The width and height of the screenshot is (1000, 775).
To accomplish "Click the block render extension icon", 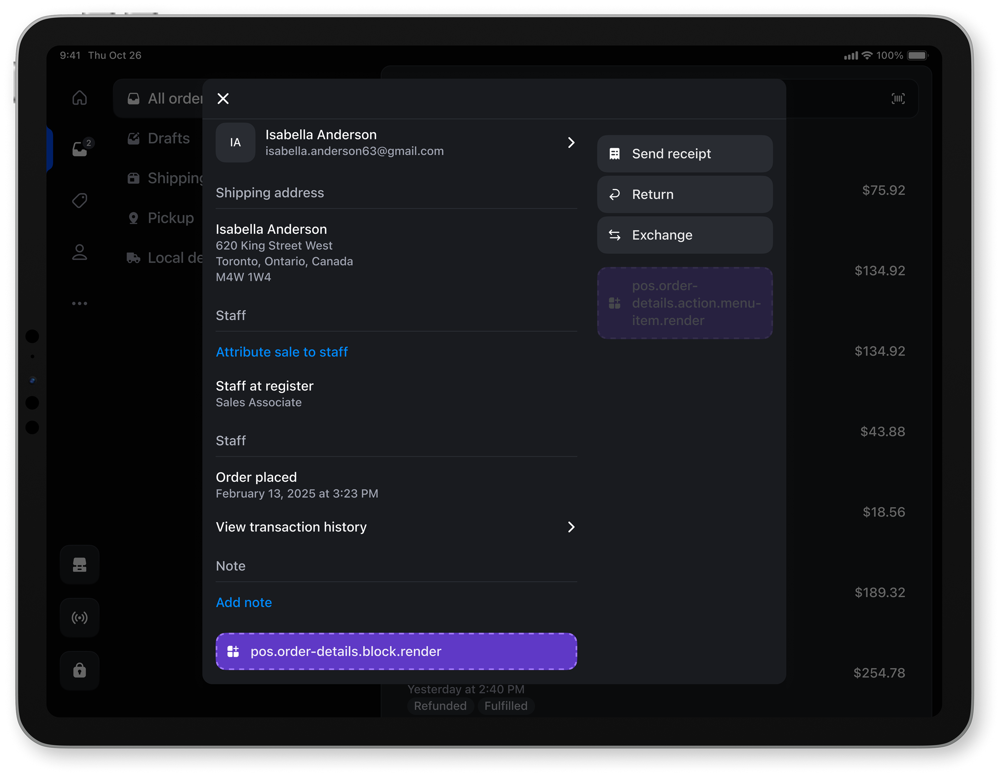I will click(x=233, y=651).
